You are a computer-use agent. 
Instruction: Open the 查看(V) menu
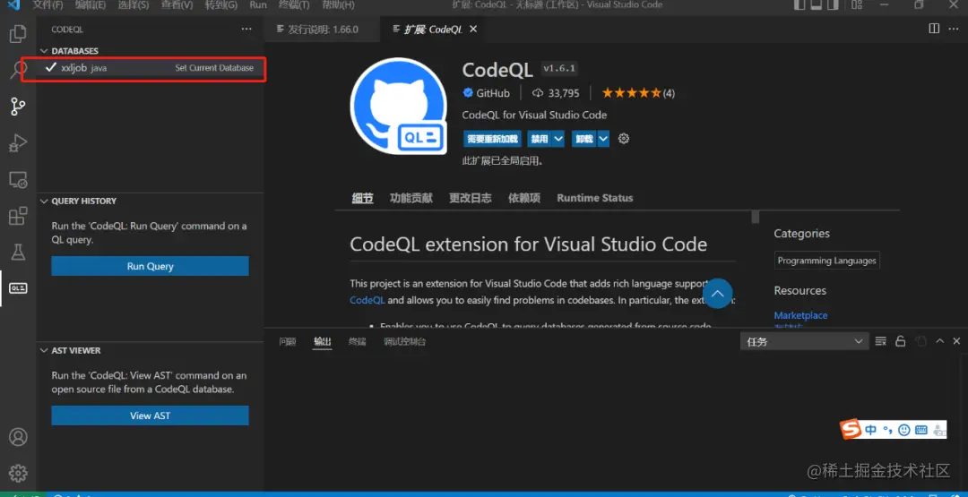pos(177,5)
